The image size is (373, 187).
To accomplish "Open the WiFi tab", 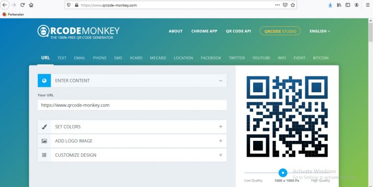I will [x=282, y=58].
